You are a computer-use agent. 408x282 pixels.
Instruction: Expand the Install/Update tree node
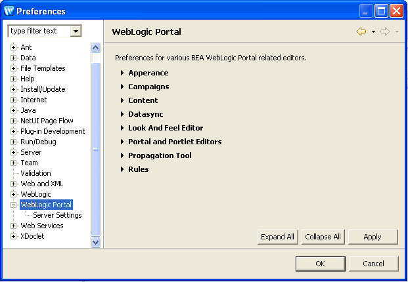(x=13, y=90)
